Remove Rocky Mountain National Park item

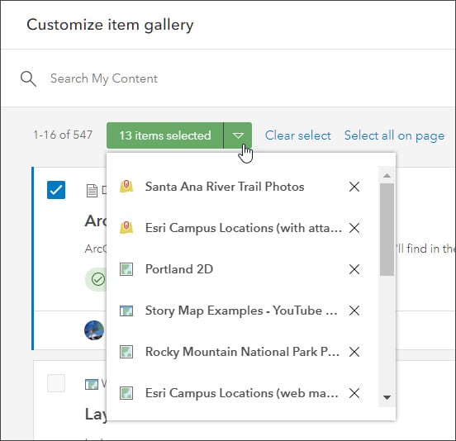(x=354, y=352)
